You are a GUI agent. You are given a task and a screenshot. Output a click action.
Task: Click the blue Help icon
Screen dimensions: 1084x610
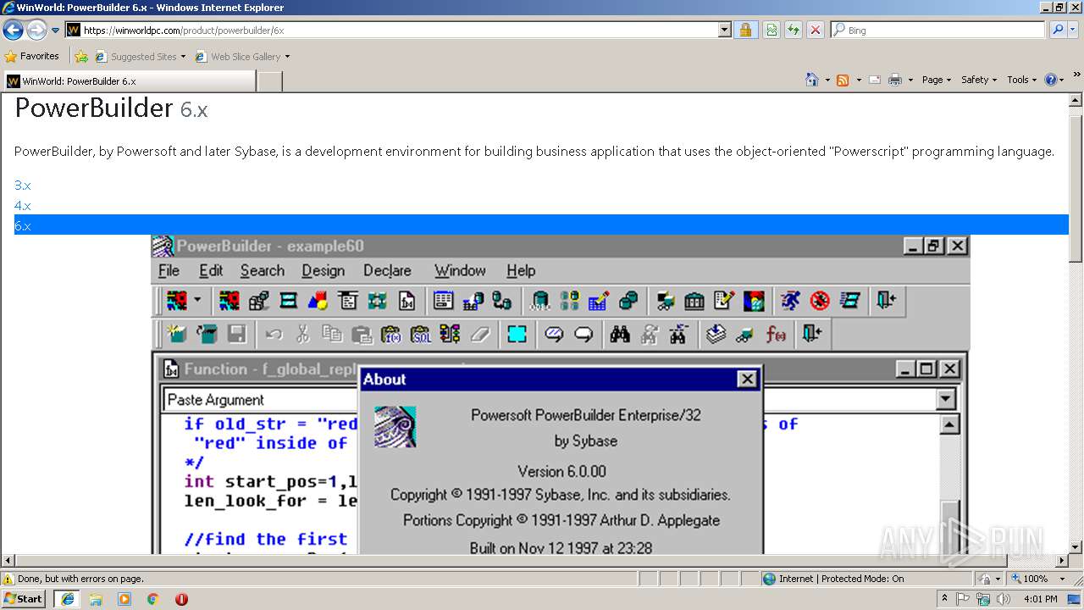(x=1051, y=80)
